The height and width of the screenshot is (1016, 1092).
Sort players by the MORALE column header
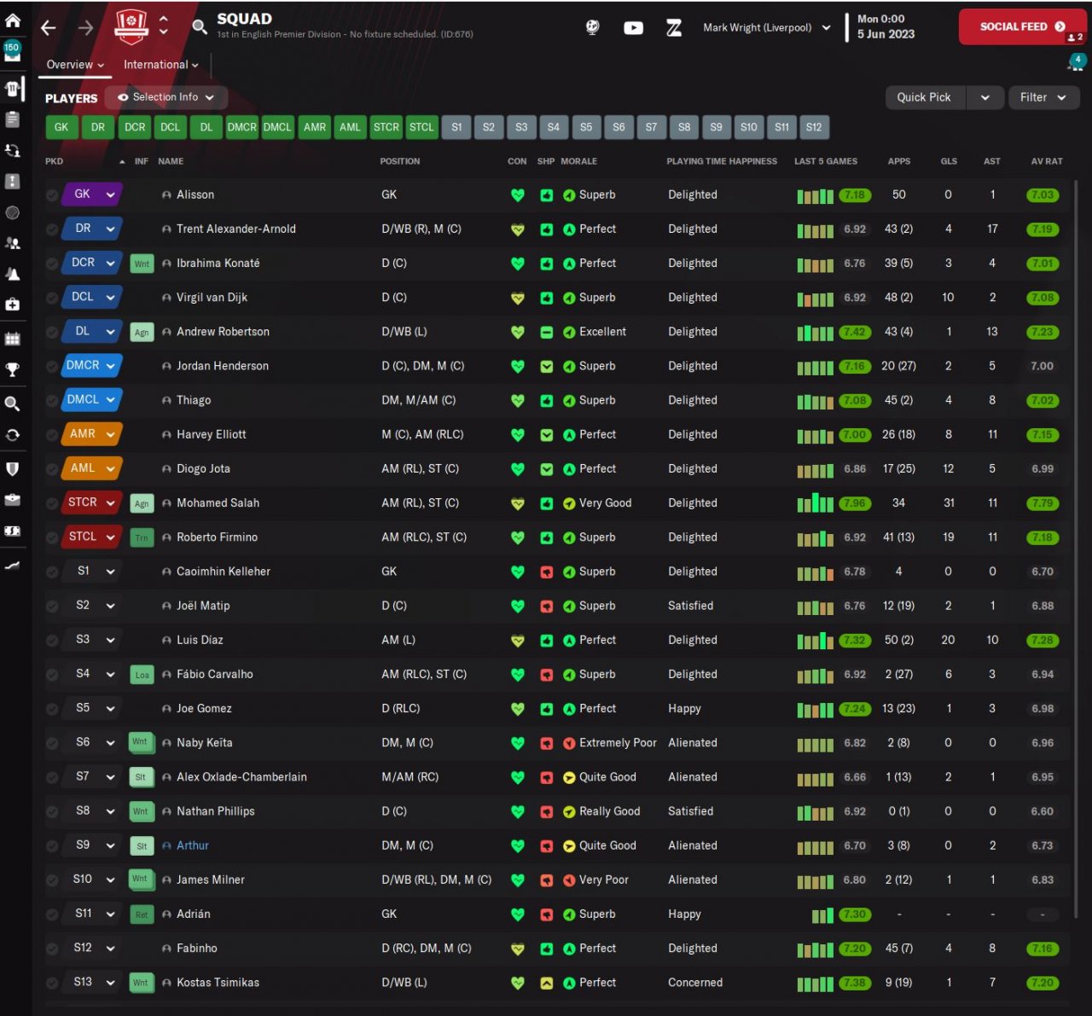(578, 161)
